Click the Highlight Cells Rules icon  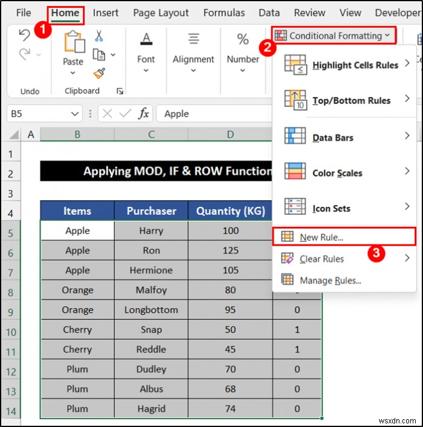click(295, 65)
